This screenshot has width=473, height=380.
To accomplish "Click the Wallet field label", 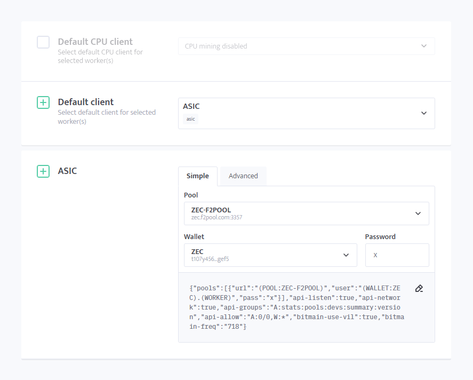I will coord(194,236).
